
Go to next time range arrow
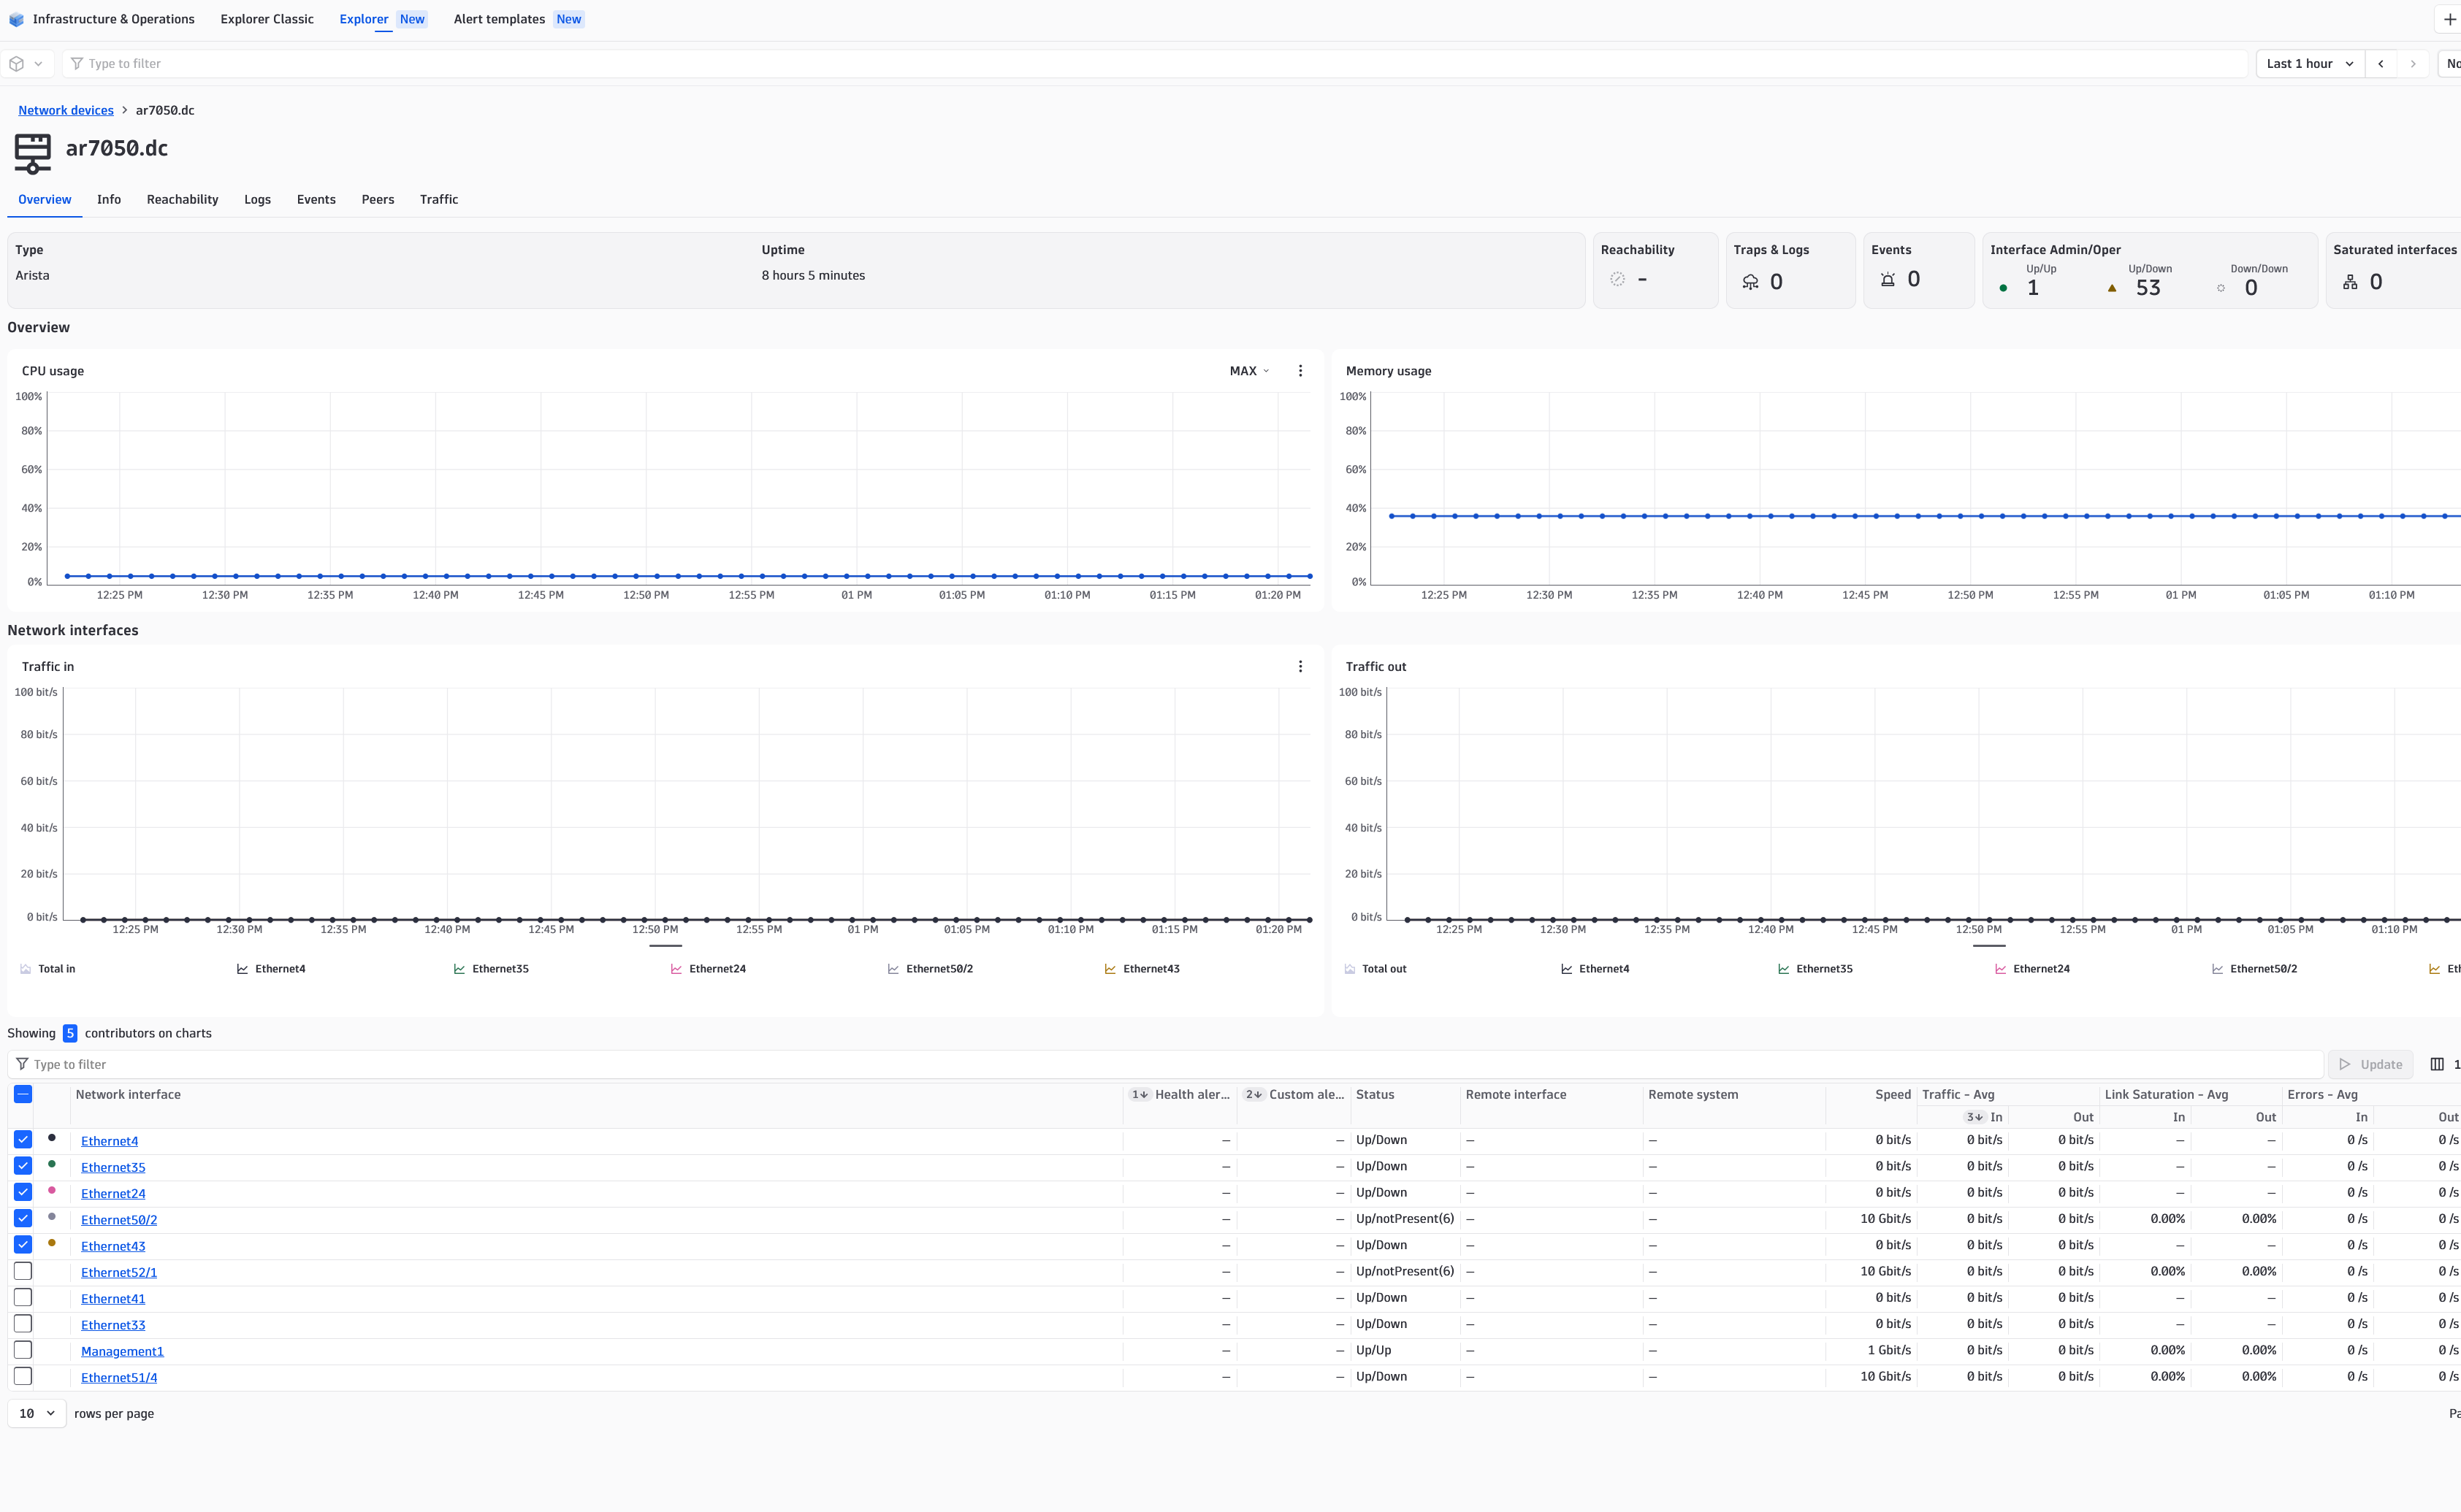pyautogui.click(x=2413, y=63)
